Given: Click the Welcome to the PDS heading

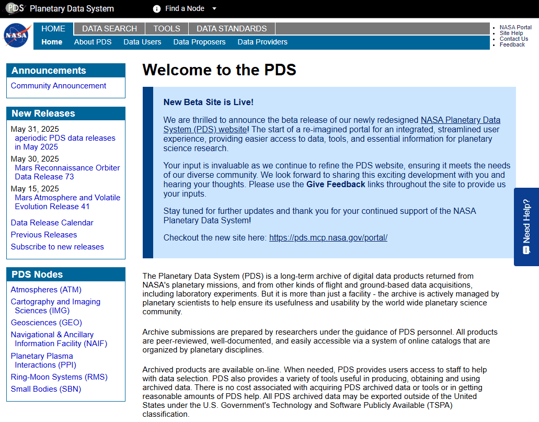Looking at the screenshot, I should pos(220,70).
